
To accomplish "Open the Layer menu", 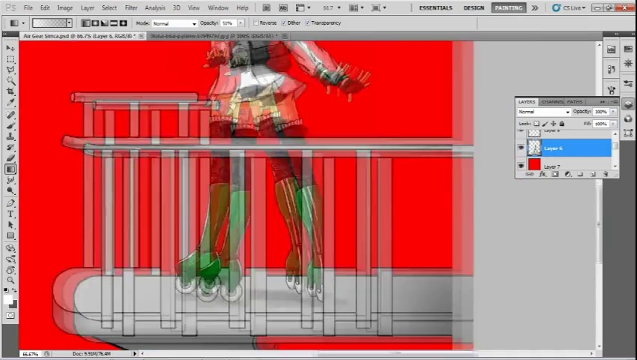I will click(x=87, y=8).
